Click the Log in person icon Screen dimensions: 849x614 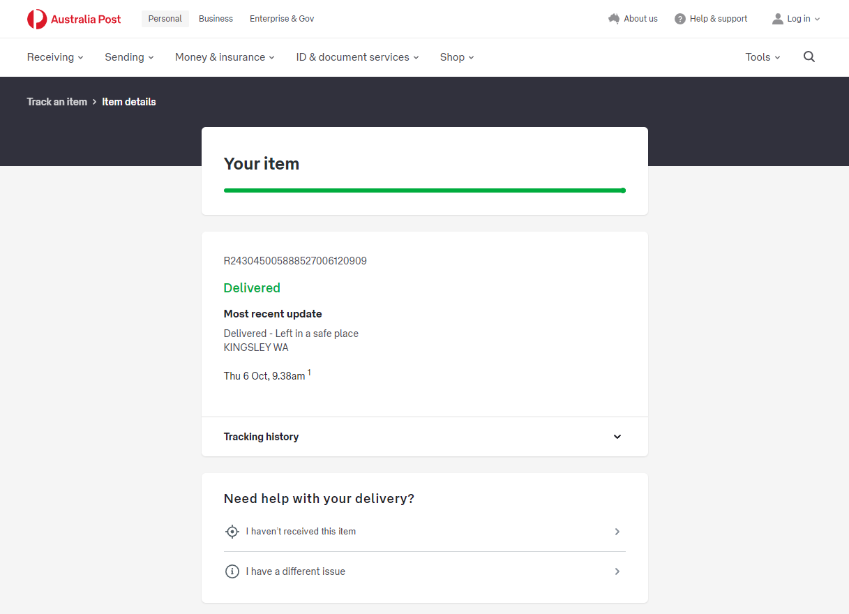pyautogui.click(x=778, y=19)
